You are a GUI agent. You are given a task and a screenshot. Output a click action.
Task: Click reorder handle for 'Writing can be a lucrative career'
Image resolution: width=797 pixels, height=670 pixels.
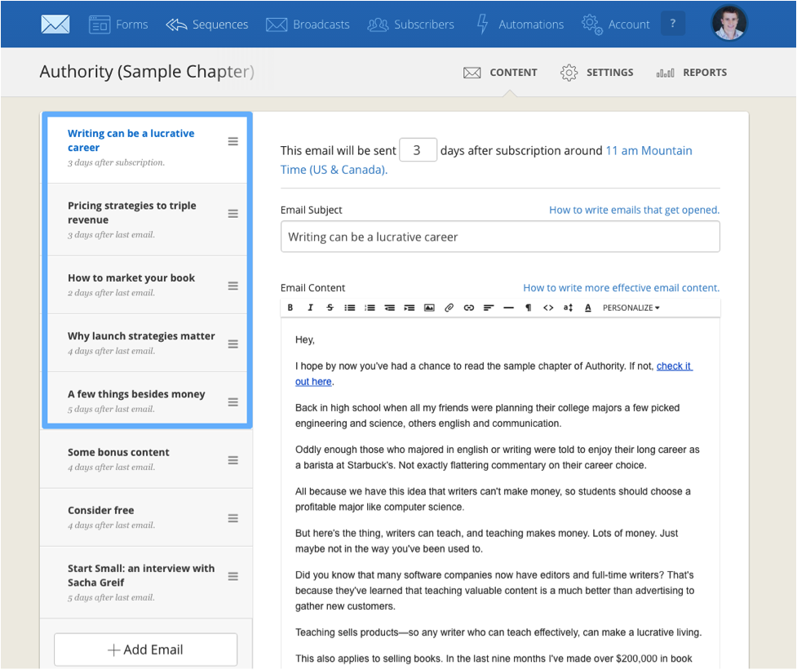coord(232,141)
